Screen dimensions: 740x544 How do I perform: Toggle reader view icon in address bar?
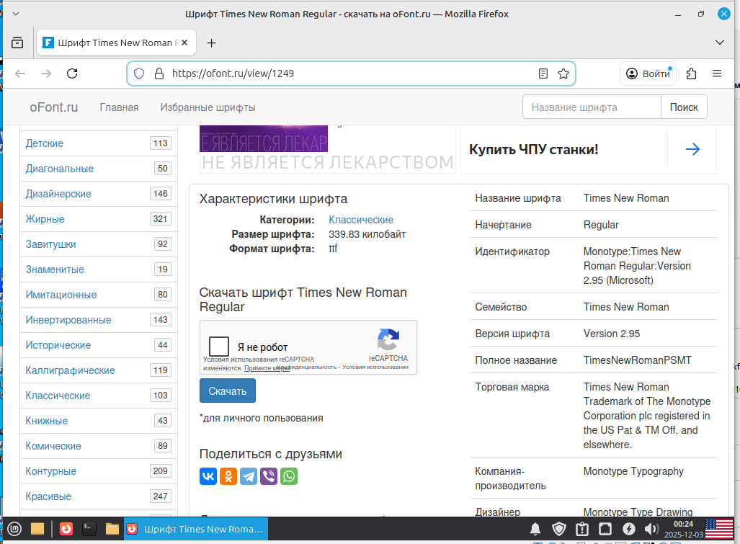tap(543, 73)
